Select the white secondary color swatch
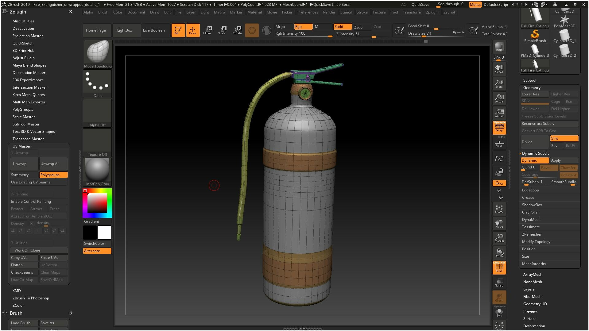Viewport: 589px width, 331px height. point(105,233)
